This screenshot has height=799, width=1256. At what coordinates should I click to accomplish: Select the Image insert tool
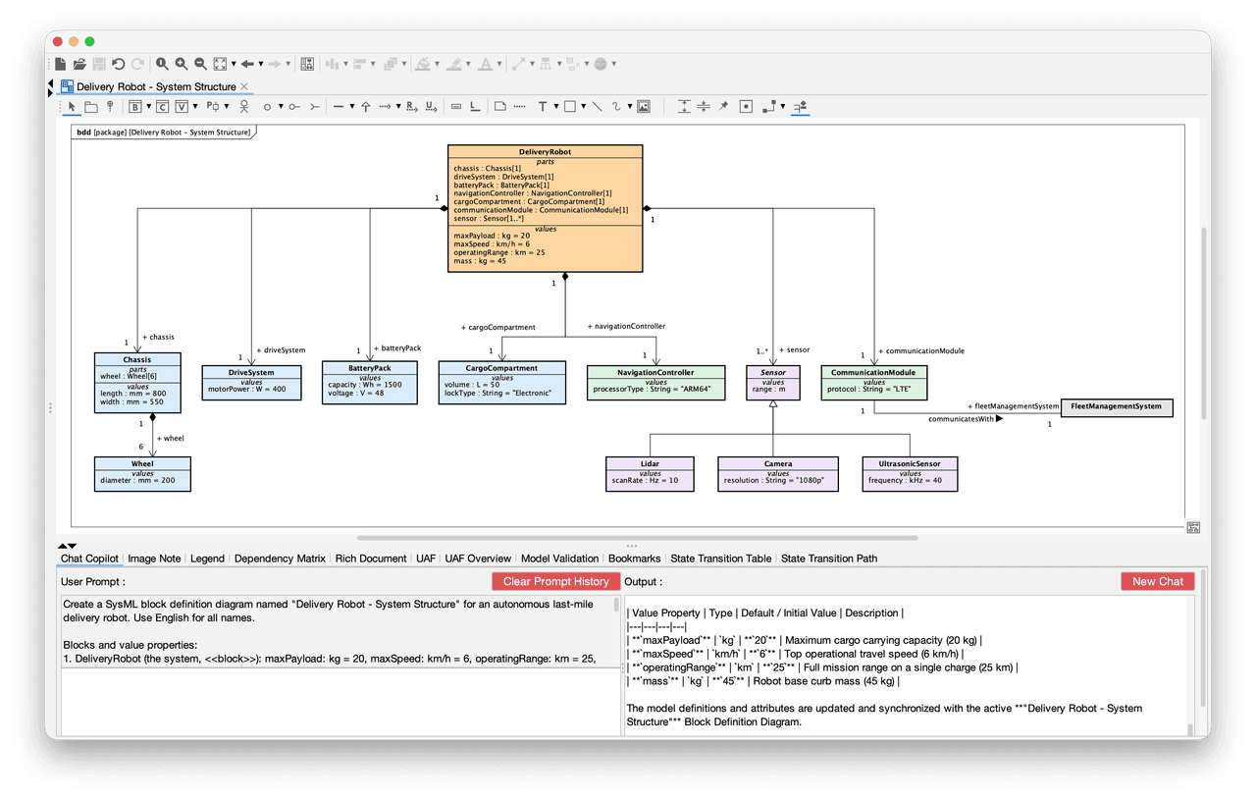pyautogui.click(x=644, y=106)
